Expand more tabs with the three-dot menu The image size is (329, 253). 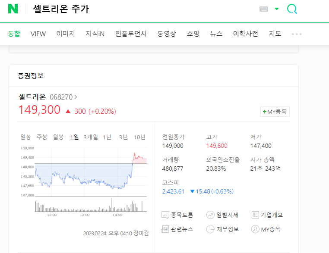[x=297, y=34]
